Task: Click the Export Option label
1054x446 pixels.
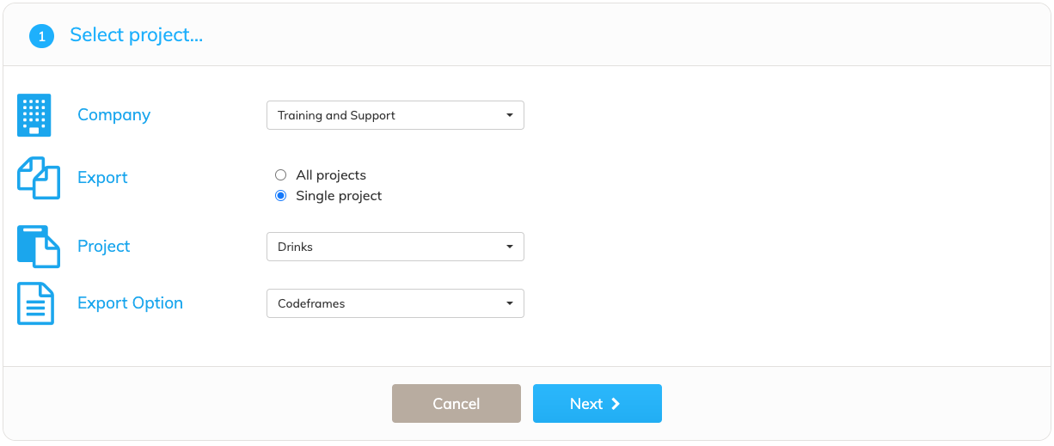Action: click(130, 303)
